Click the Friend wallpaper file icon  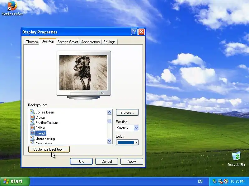[32, 133]
